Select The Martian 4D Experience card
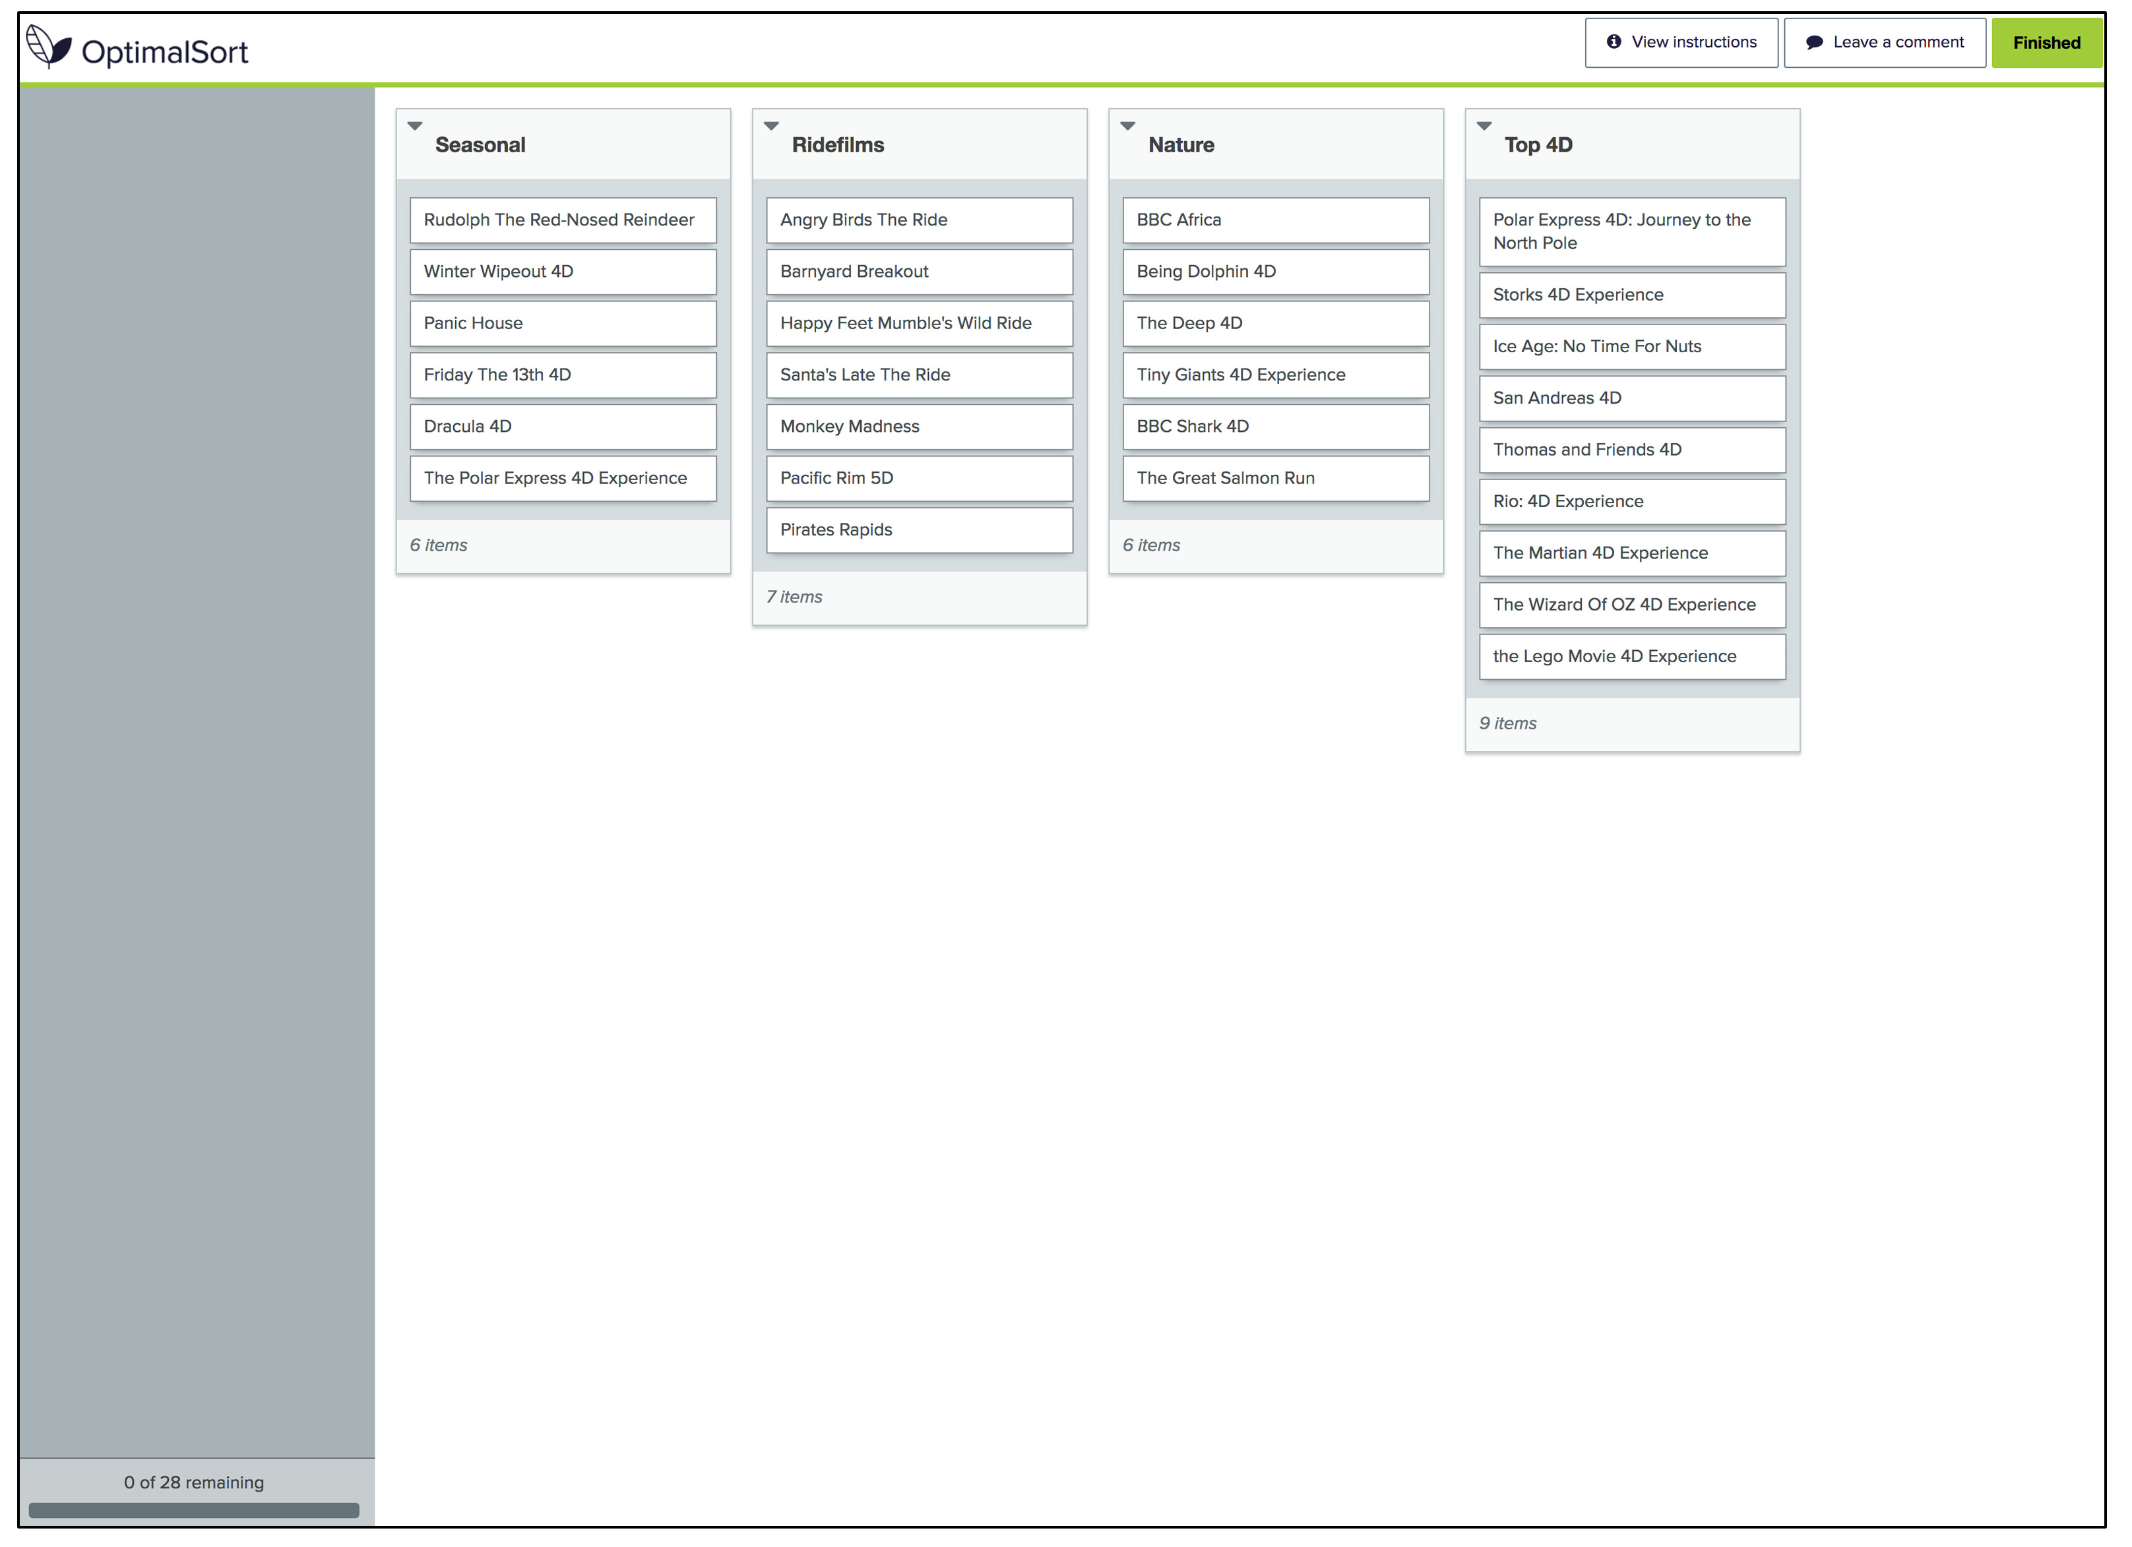Screen dimensions: 2132x1547 [1632, 553]
